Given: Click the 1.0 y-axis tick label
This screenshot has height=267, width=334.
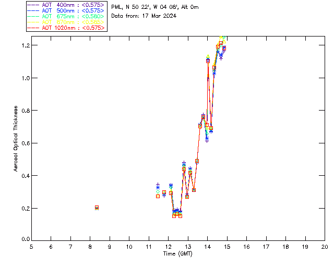Looking at the screenshot, I should 25,78.
